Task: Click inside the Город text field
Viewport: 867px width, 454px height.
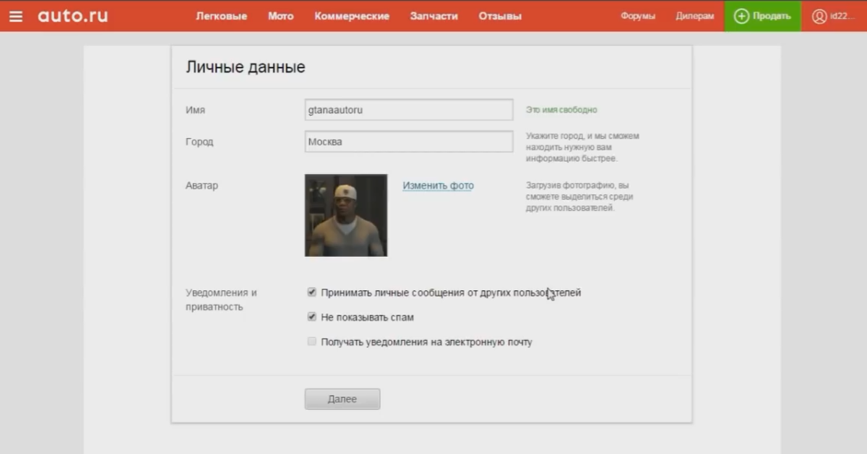Action: tap(408, 141)
